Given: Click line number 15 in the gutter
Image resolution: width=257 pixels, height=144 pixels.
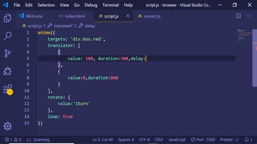Looking at the screenshot, I should tap(27, 123).
